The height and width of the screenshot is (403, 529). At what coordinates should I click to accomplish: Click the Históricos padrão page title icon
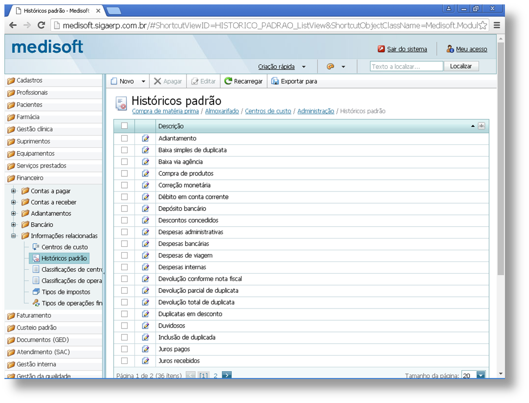pos(121,103)
